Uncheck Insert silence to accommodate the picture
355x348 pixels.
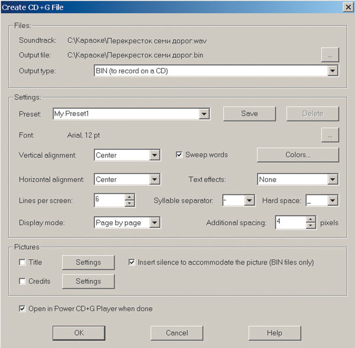(133, 262)
